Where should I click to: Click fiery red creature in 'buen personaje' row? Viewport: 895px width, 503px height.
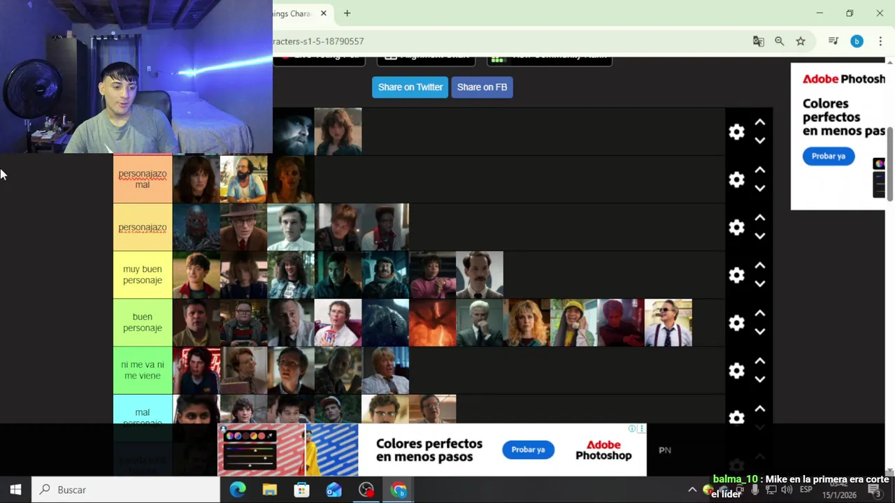pyautogui.click(x=432, y=322)
